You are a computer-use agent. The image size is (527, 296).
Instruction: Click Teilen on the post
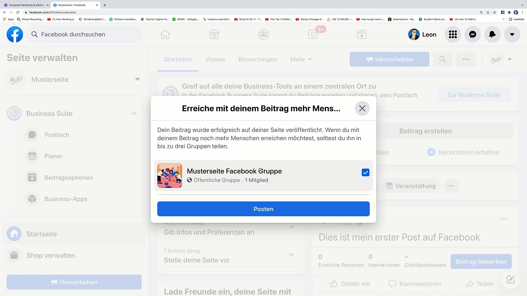pos(480,284)
